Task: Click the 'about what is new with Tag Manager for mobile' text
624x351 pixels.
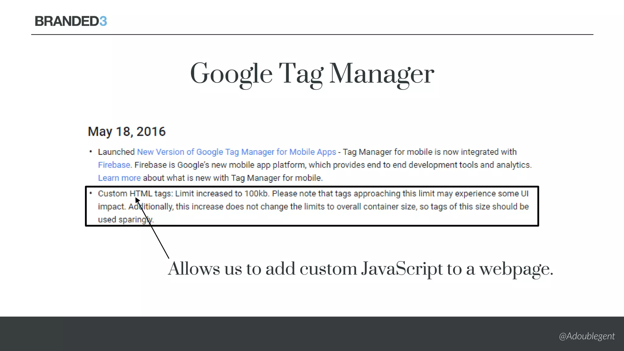Action: (232, 178)
